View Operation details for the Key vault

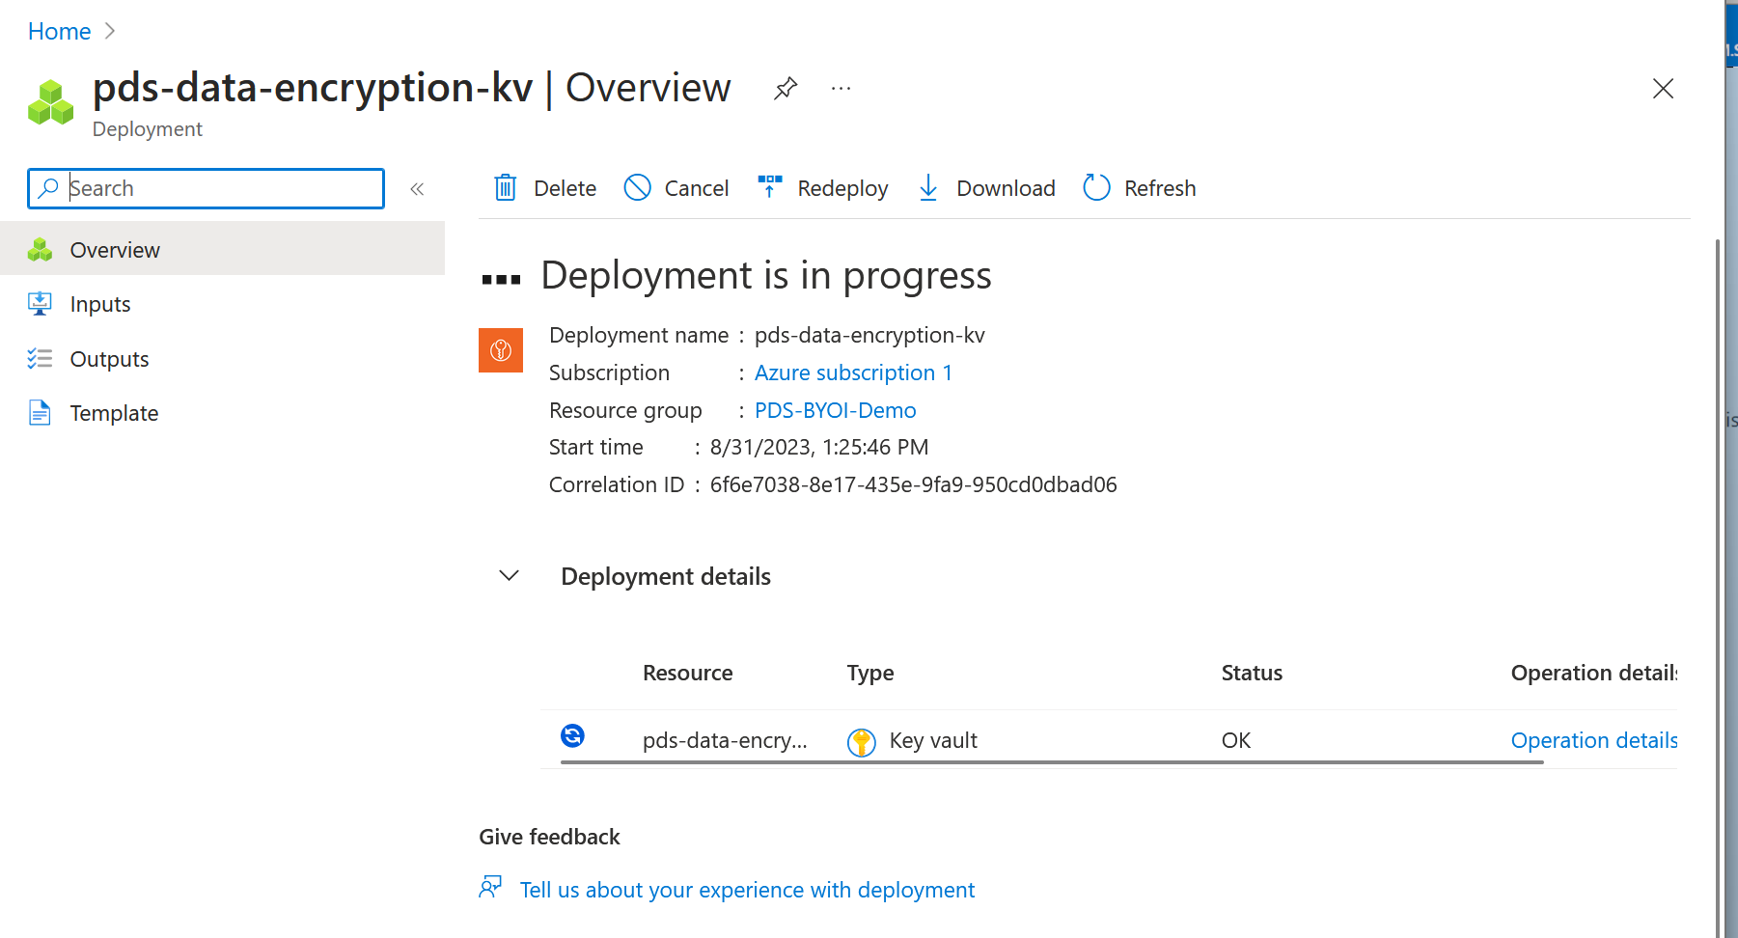tap(1593, 740)
